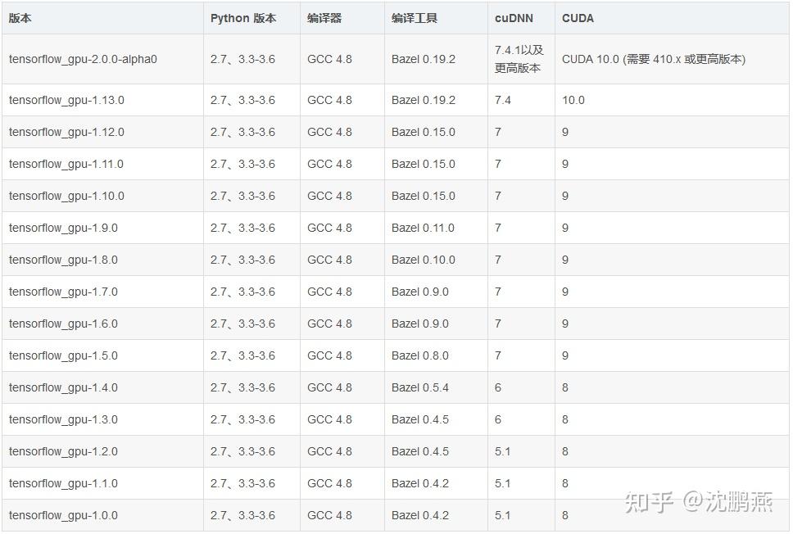Click the CUDA 10.0 (需要 410.x) cell
Screen dimensions: 793x534
[653, 59]
